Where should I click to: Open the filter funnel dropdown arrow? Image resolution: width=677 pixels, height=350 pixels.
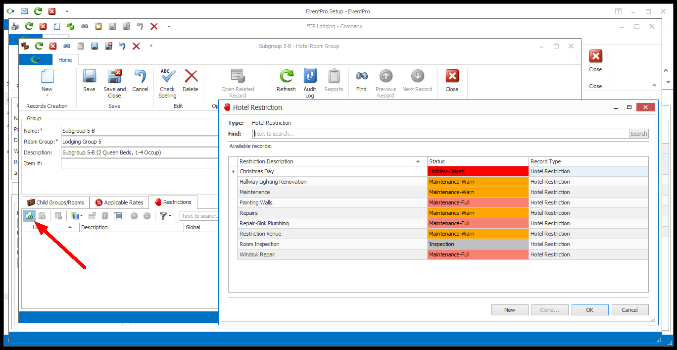tap(170, 216)
